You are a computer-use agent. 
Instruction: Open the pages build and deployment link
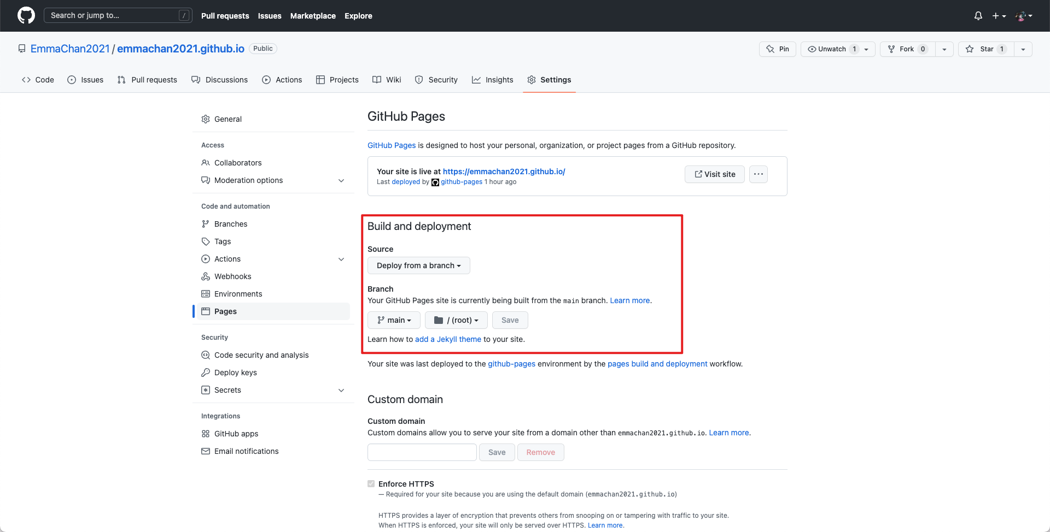click(657, 364)
